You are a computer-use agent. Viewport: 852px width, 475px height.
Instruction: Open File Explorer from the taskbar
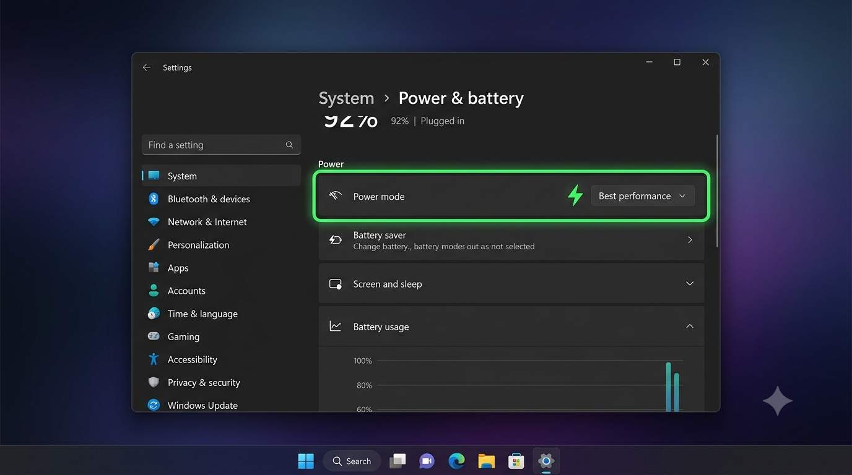(487, 461)
